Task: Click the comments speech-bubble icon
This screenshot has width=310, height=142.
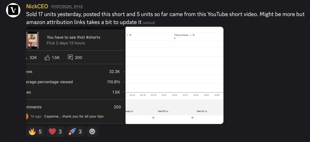Action: (x=70, y=57)
